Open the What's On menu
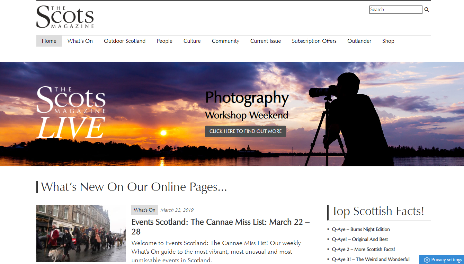This screenshot has width=464, height=264. click(80, 41)
